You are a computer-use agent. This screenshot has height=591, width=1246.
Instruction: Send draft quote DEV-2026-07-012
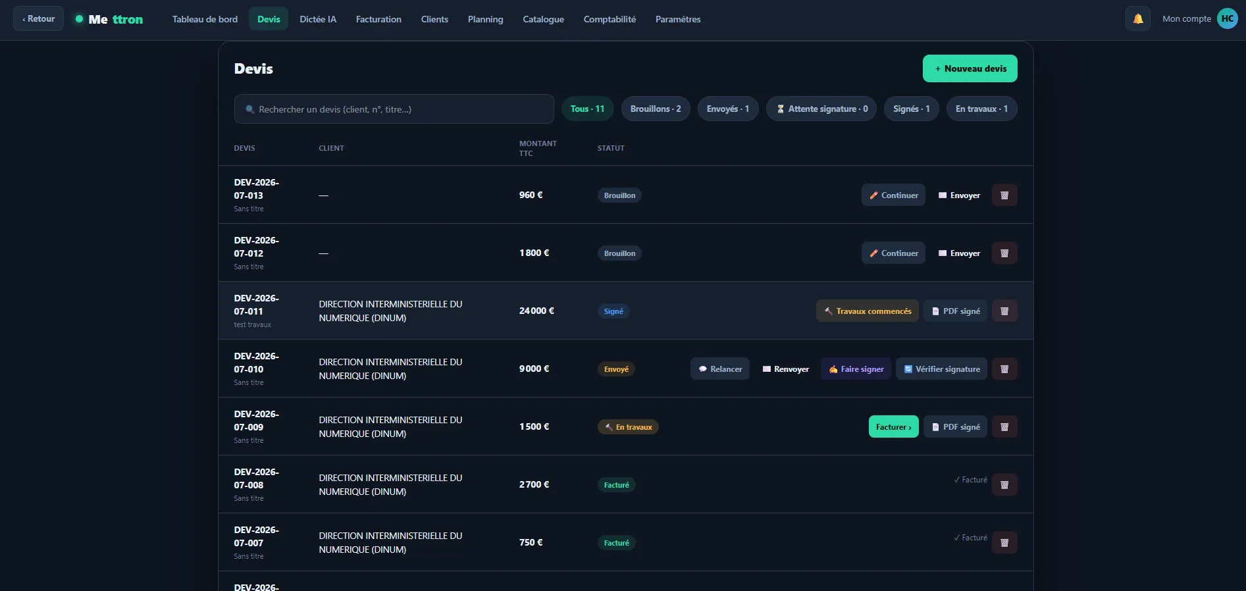tap(959, 253)
